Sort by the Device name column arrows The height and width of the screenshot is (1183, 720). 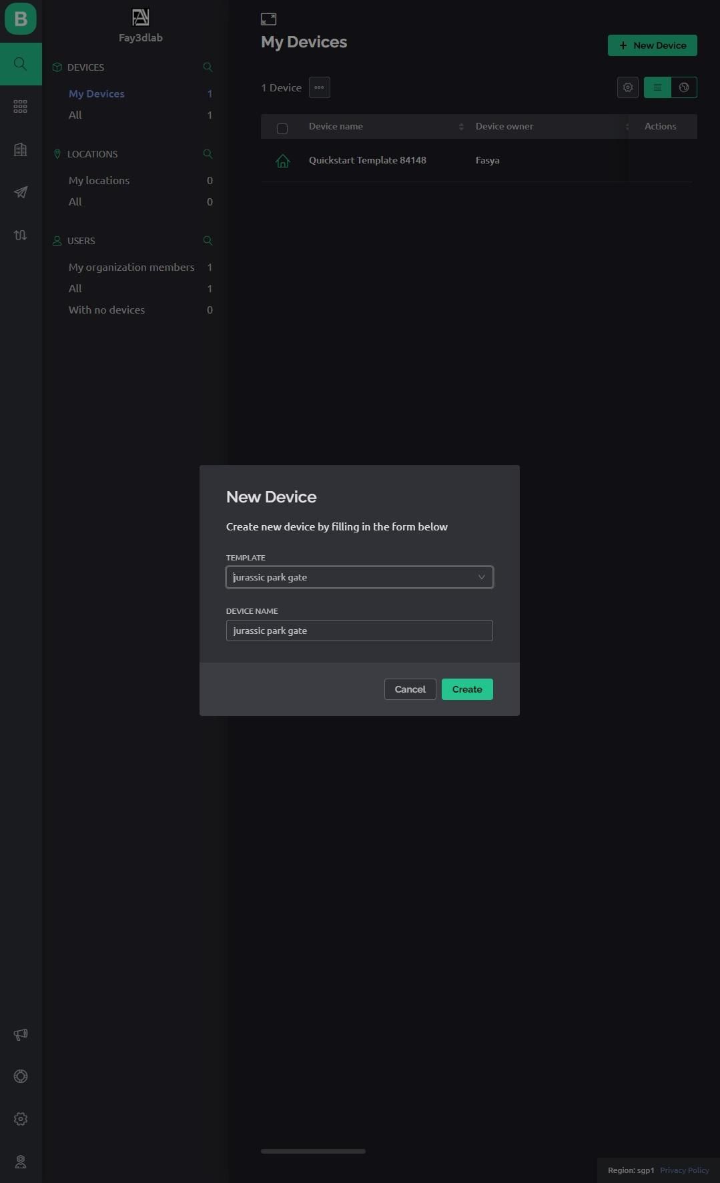point(461,127)
